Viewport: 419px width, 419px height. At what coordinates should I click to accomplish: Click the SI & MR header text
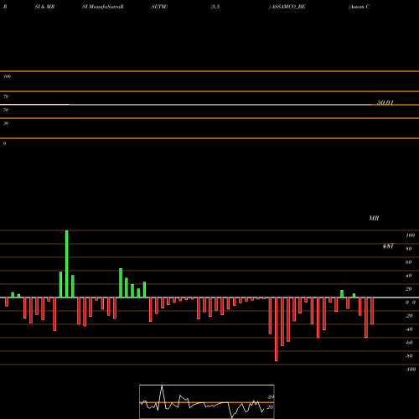(x=44, y=7)
